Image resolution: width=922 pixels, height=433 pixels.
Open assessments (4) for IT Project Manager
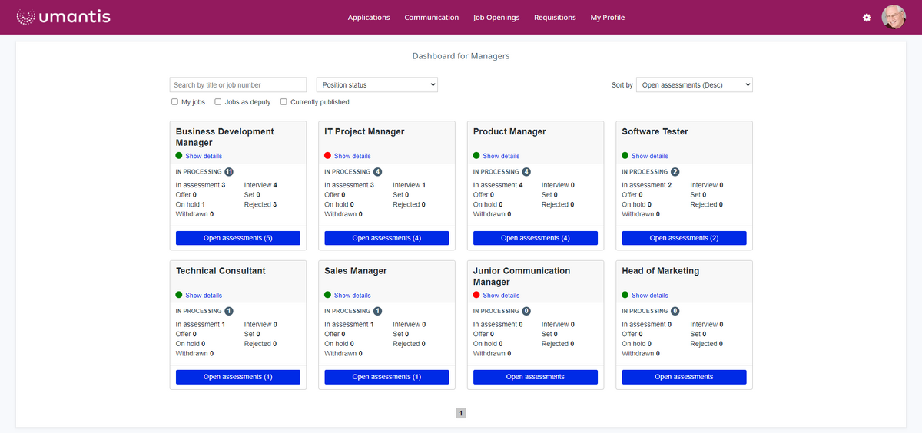tap(386, 238)
